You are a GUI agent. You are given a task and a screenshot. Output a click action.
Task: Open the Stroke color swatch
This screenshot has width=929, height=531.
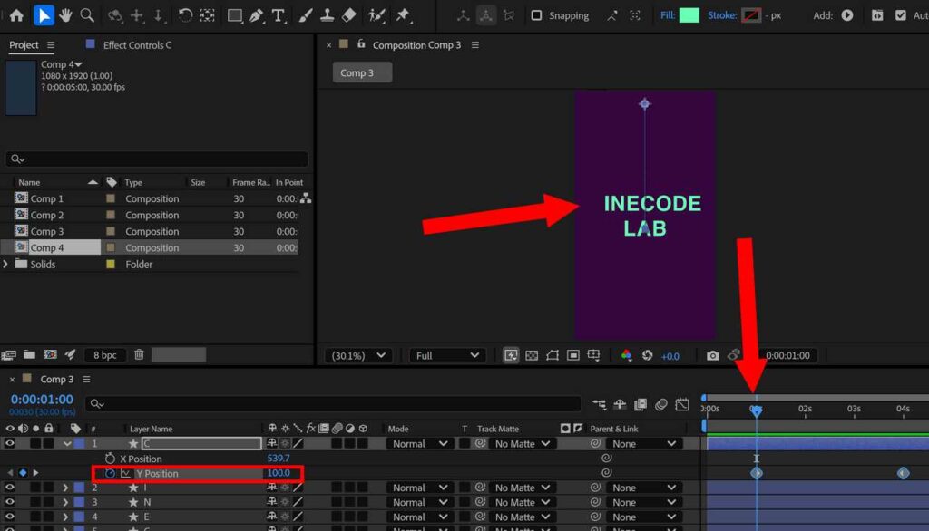click(750, 15)
